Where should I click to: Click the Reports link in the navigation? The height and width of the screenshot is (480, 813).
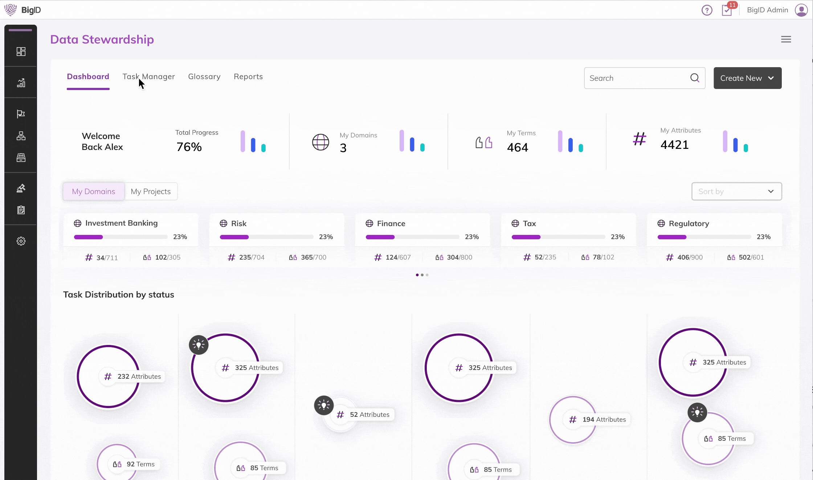[x=248, y=77]
